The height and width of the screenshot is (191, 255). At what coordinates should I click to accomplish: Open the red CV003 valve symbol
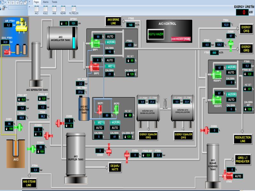click(109, 150)
